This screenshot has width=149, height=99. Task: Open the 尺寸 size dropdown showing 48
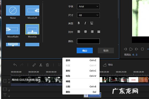(88, 15)
